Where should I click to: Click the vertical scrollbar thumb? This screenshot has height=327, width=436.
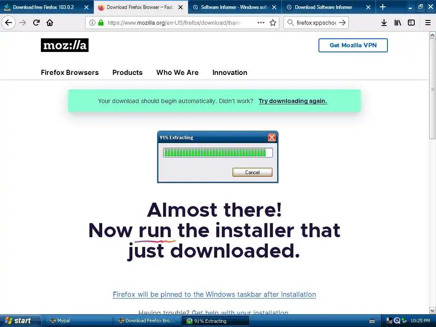coord(432,89)
